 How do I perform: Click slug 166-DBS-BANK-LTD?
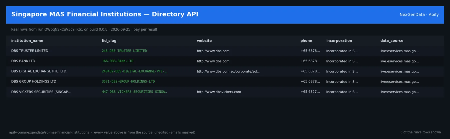[x=117, y=61]
